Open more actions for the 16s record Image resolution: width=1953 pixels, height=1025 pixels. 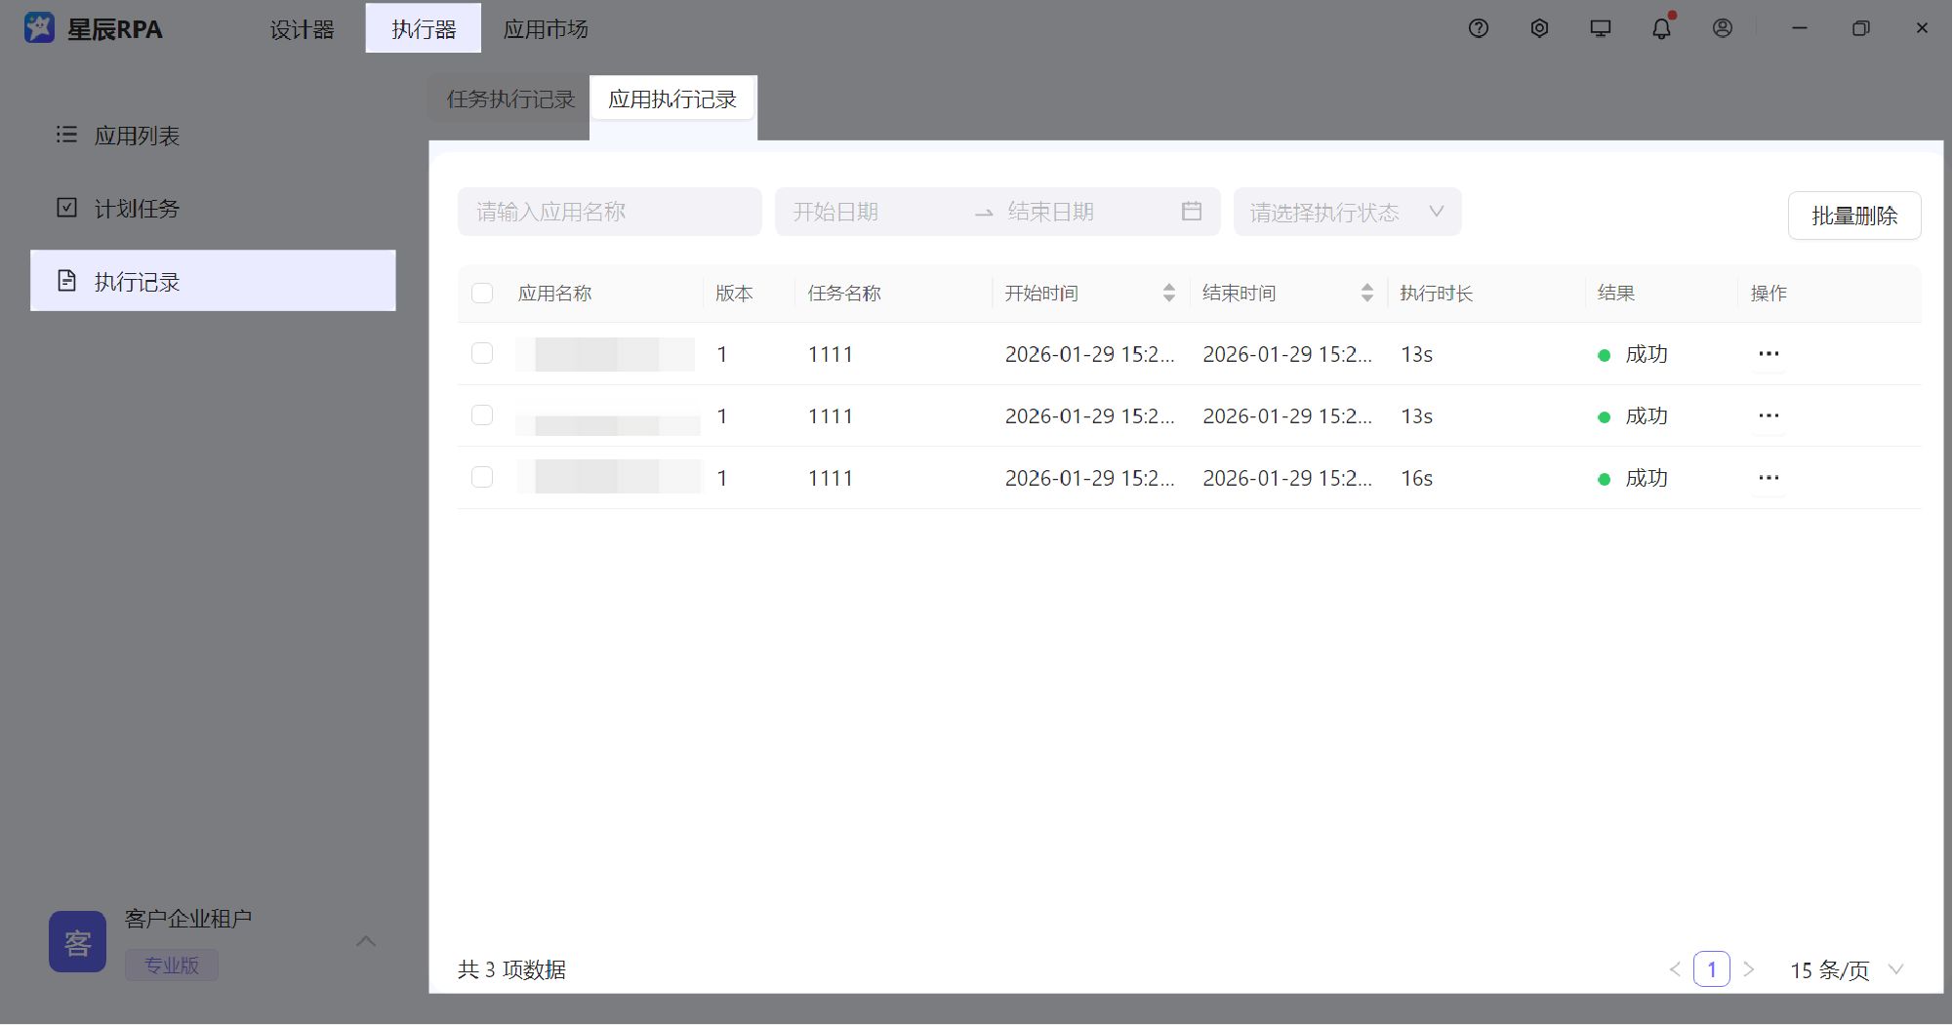1769,478
